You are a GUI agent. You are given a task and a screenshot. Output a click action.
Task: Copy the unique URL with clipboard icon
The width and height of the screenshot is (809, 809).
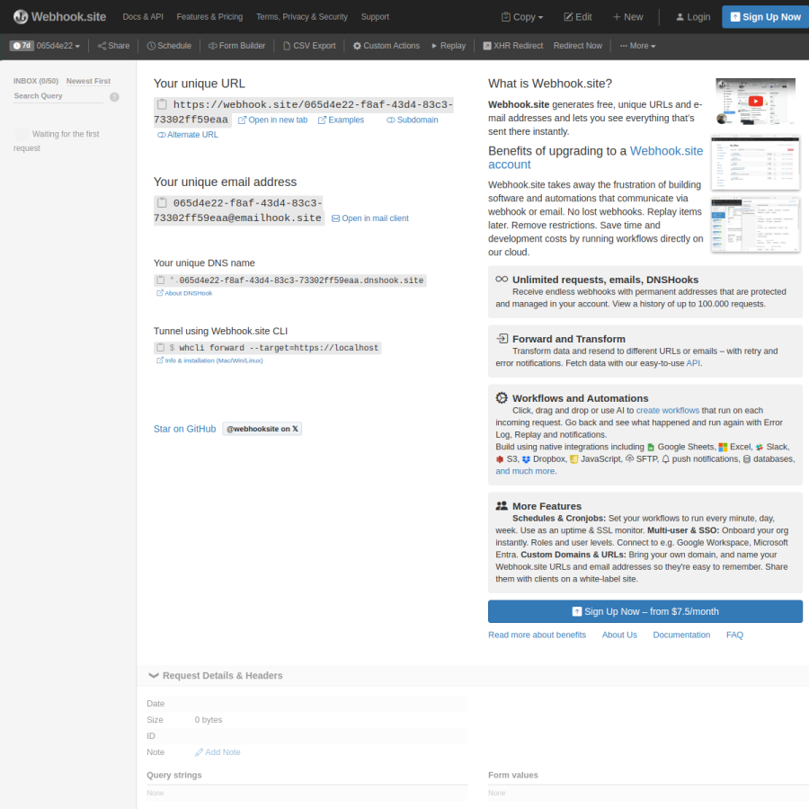[x=162, y=104]
